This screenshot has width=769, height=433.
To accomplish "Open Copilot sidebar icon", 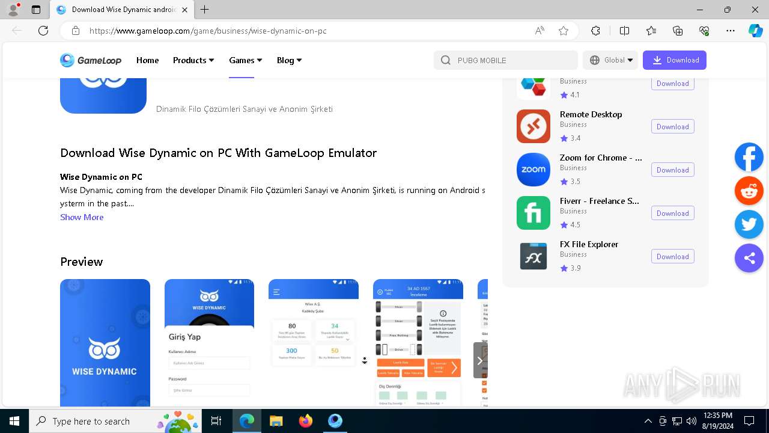I will click(756, 31).
